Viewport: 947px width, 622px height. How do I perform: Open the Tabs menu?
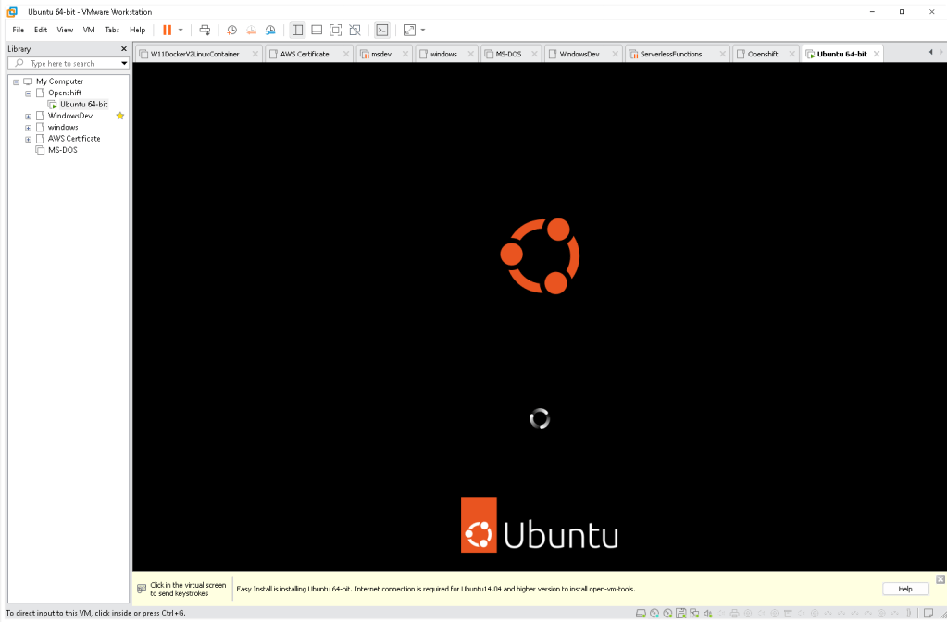pos(112,30)
